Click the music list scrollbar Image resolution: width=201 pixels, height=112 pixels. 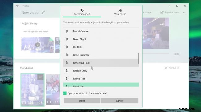139,58
